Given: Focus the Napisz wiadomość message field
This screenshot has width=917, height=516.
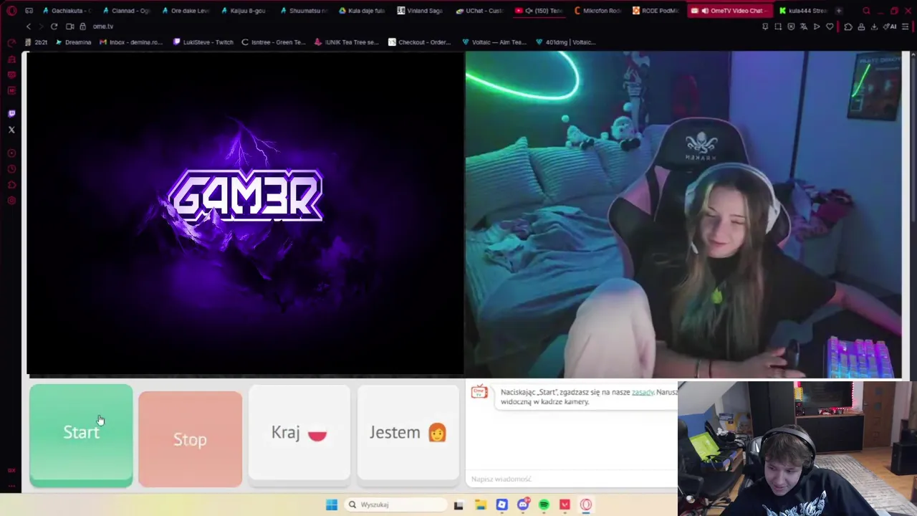Looking at the screenshot, I should pos(571,479).
